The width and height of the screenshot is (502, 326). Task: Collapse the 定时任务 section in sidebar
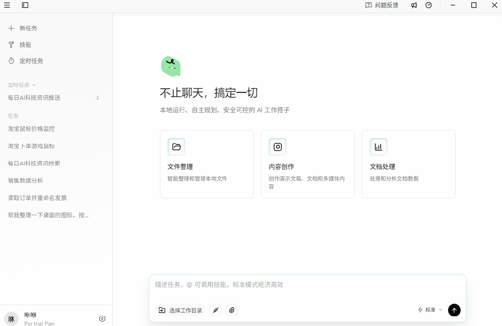33,85
